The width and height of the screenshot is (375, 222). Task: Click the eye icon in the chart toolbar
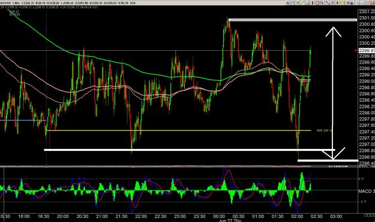click(288, 3)
